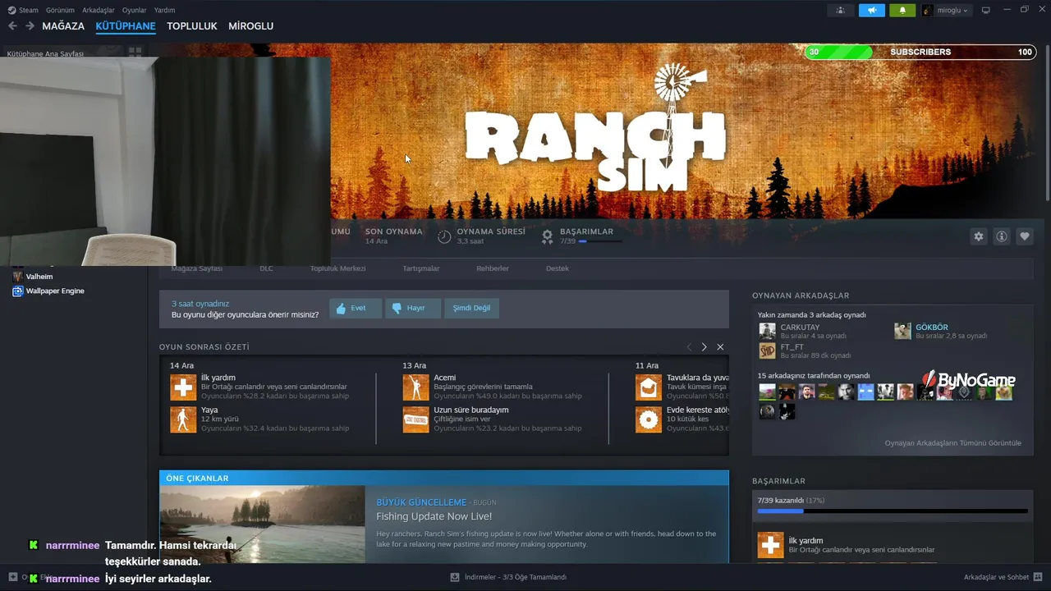Go back with the left arrow
This screenshot has height=591, width=1051.
coord(12,26)
